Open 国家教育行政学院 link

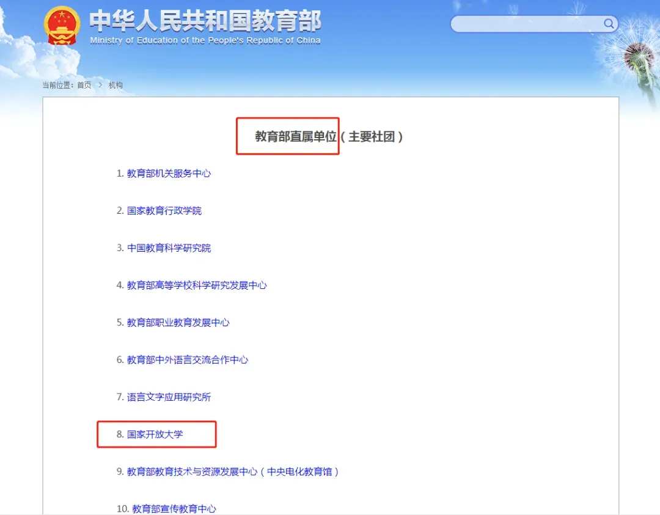pos(164,210)
